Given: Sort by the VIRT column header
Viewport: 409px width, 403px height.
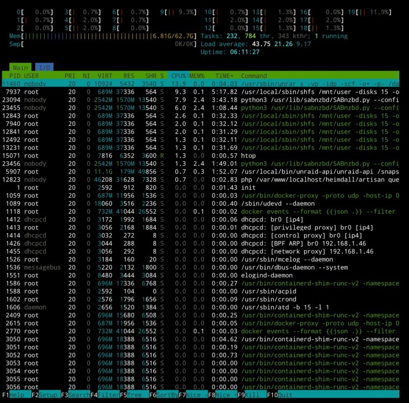Looking at the screenshot, I should pyautogui.click(x=104, y=76).
